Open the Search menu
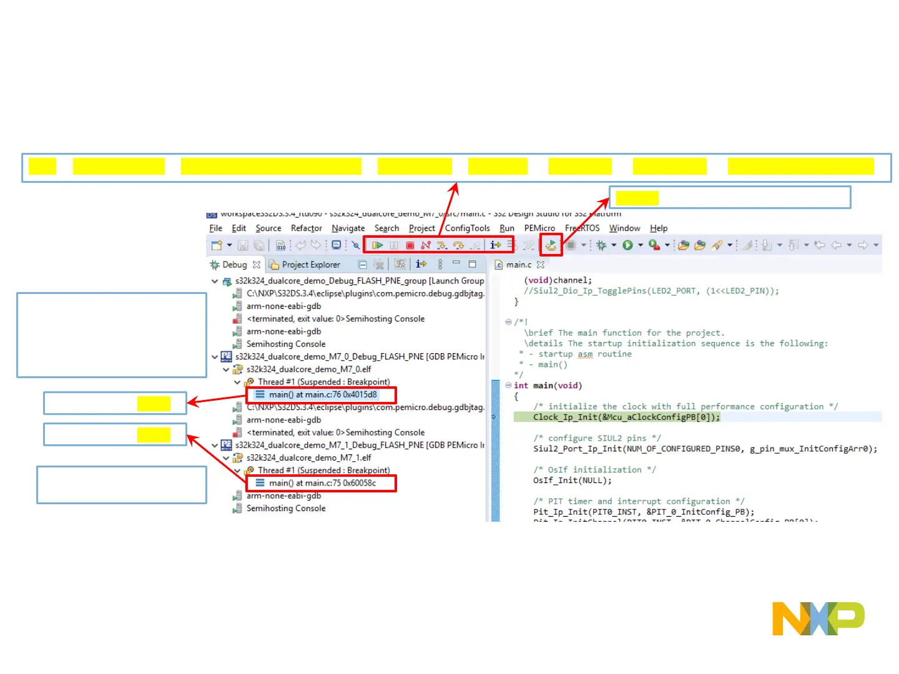 click(x=387, y=228)
